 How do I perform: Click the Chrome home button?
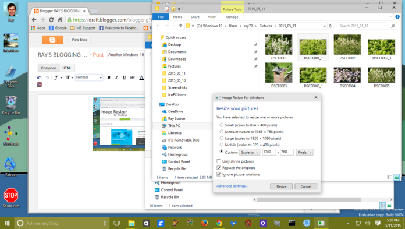[x=60, y=20]
